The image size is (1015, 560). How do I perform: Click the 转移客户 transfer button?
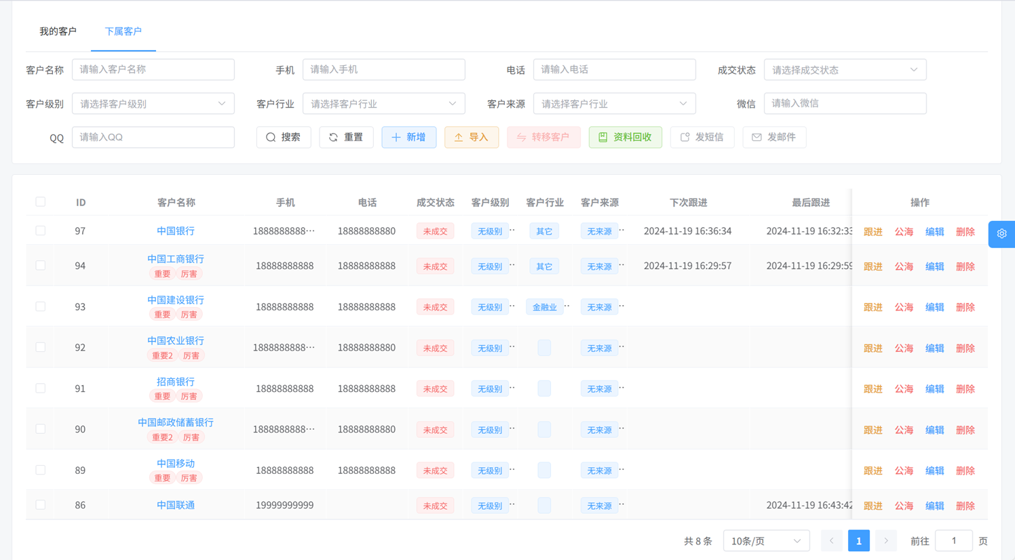click(543, 137)
